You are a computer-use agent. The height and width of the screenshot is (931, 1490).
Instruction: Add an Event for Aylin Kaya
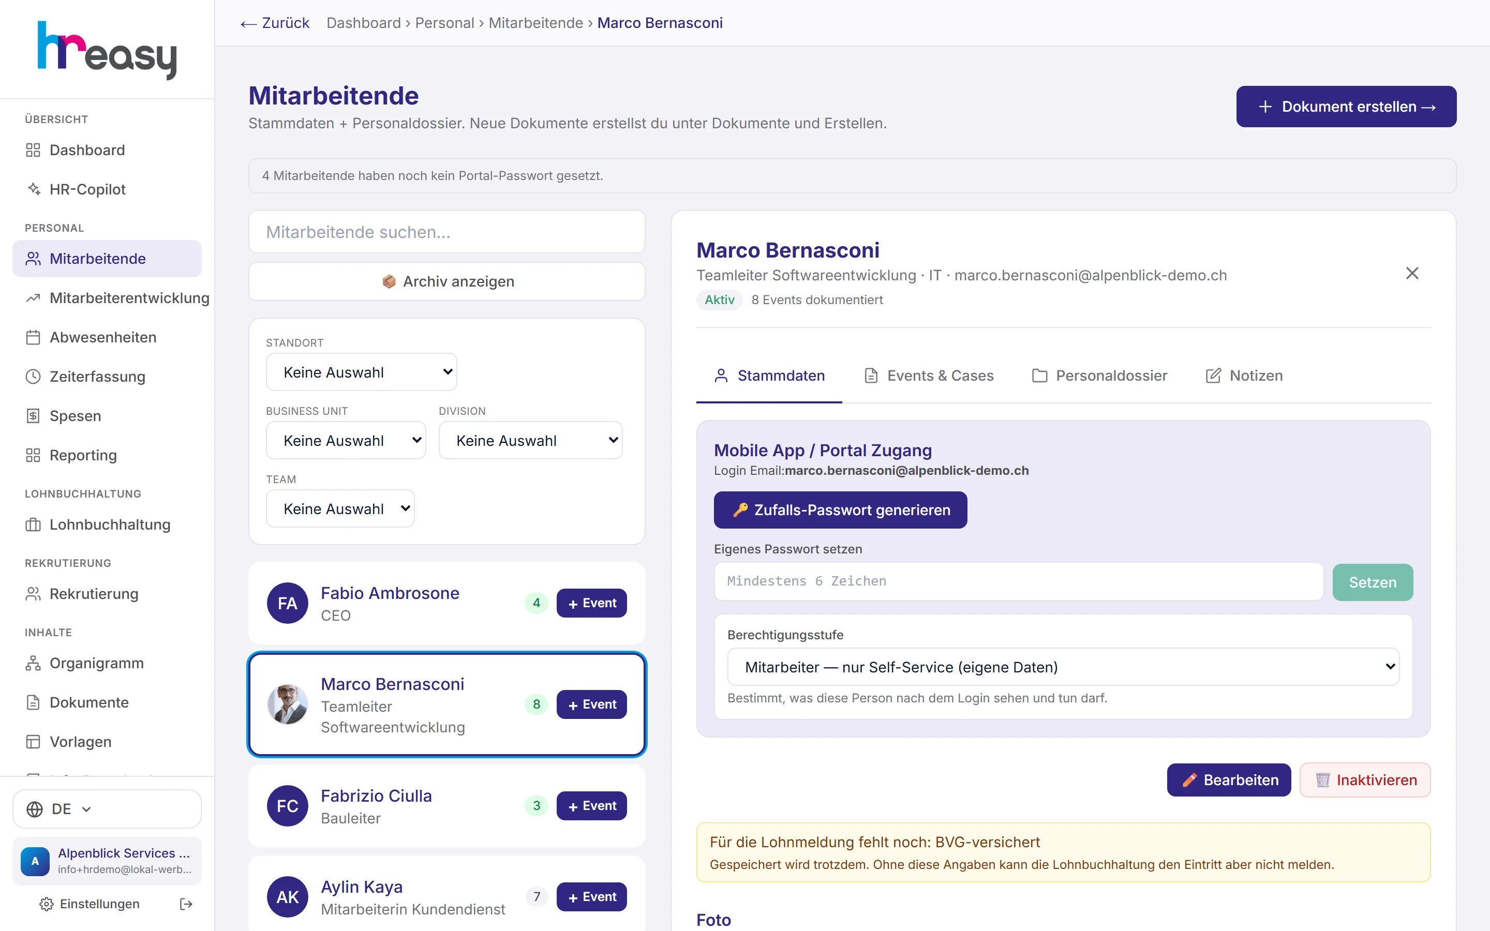pos(592,896)
